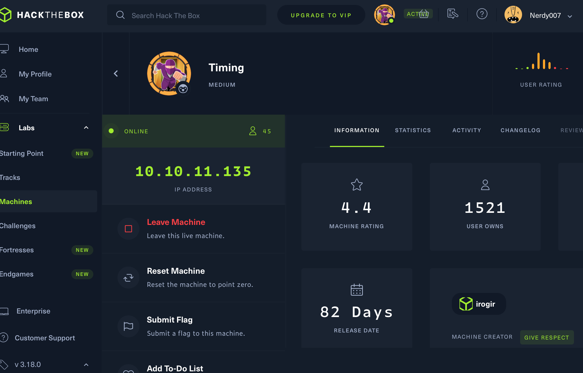Go back with the left chevron
Viewport: 583px width, 373px height.
coord(116,74)
